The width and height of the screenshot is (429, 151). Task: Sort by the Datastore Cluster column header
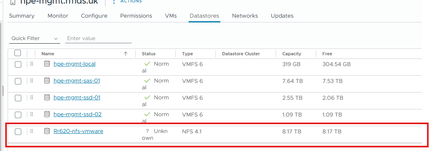241,54
